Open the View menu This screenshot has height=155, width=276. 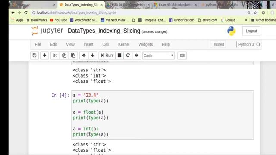tap(70, 44)
